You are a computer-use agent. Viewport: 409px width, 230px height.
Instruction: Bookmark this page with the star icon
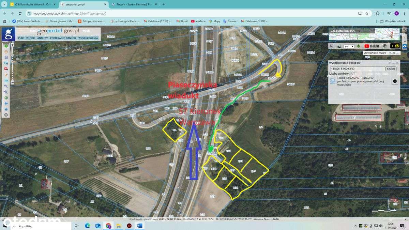pos(367,13)
